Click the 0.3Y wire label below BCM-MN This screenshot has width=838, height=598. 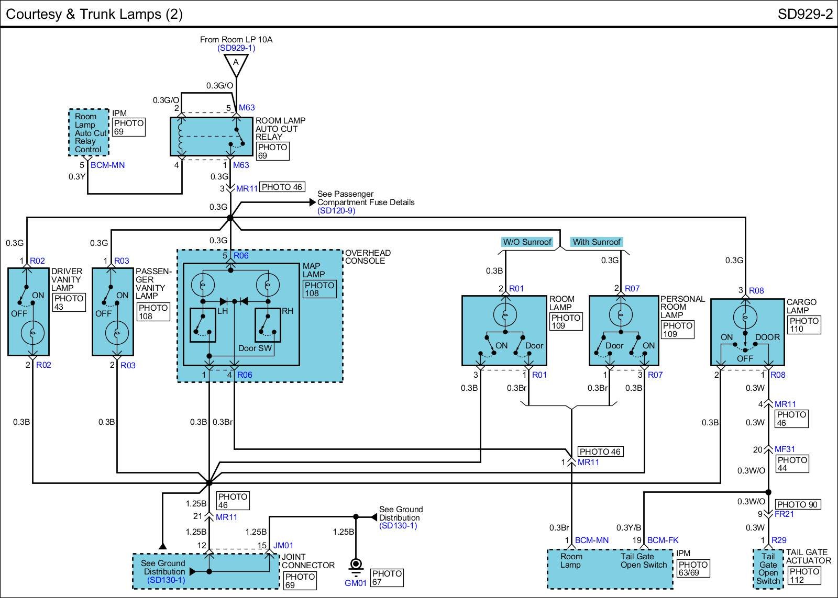(x=77, y=177)
